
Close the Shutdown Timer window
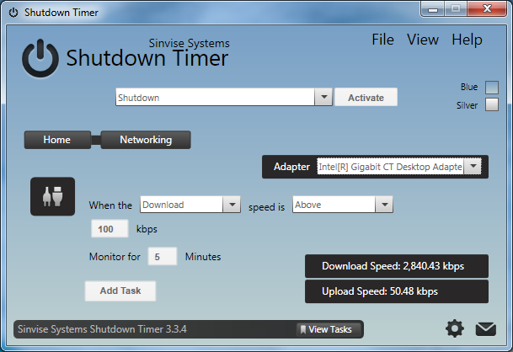click(x=487, y=8)
